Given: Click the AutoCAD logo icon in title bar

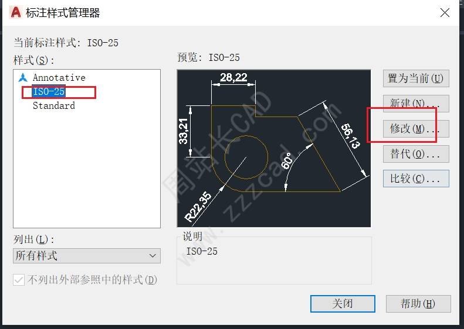Looking at the screenshot, I should coord(15,13).
